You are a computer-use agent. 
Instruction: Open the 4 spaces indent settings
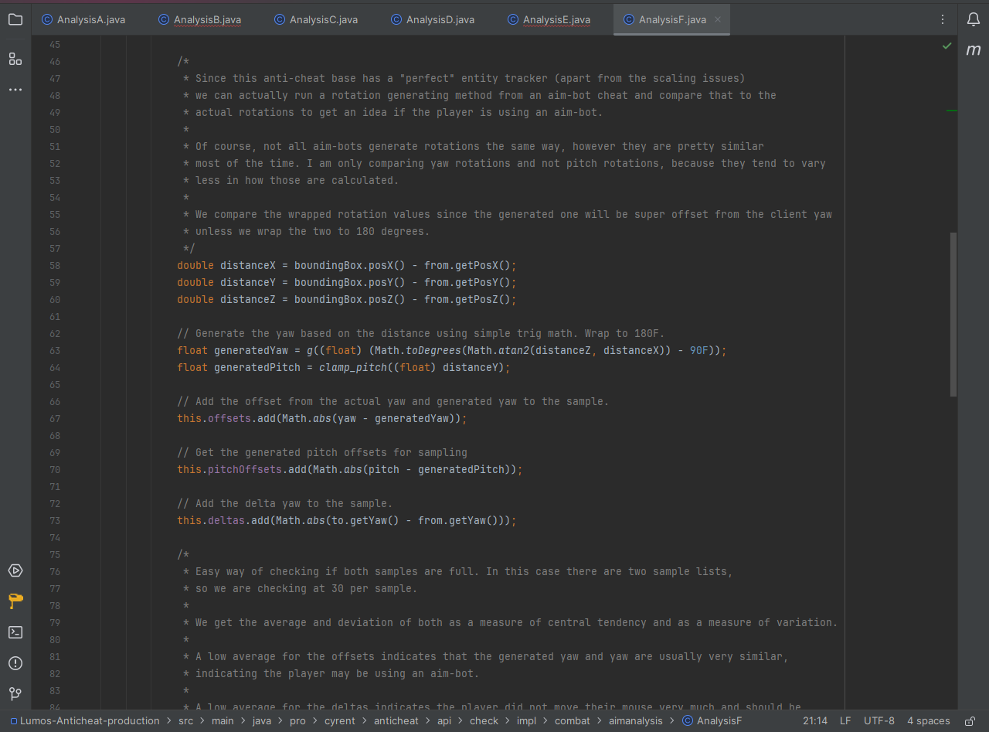tap(929, 721)
